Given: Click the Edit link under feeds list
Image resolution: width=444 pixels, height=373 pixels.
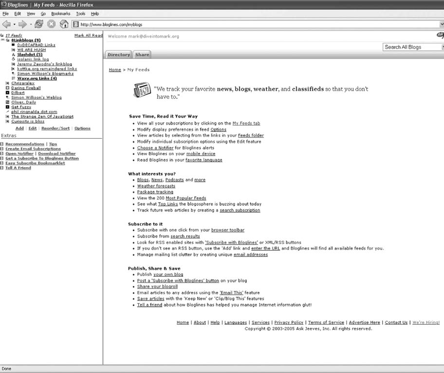Looking at the screenshot, I should (x=33, y=128).
